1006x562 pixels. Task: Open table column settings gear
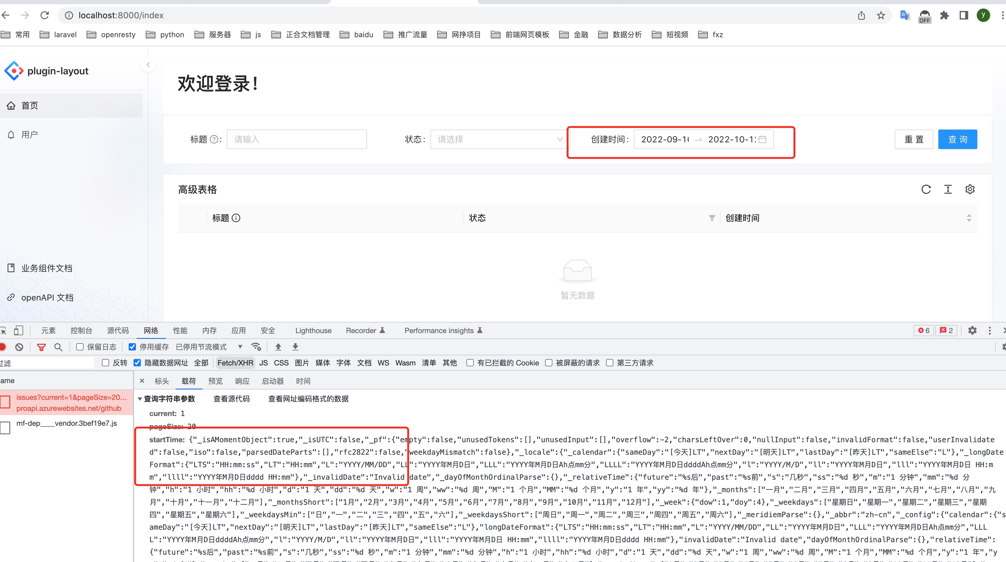pos(970,190)
